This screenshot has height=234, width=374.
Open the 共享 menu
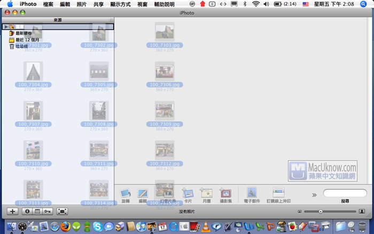pos(98,4)
